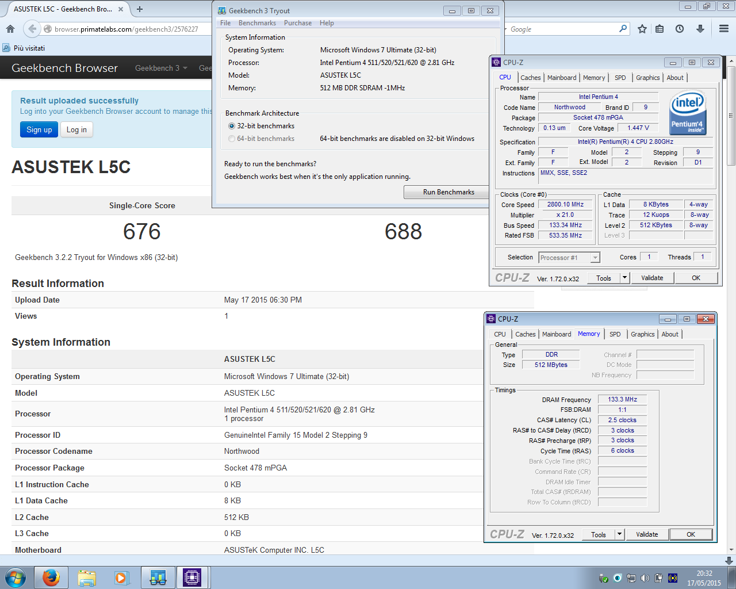
Task: Switch to Graphics tab in upper CPU-Z
Action: (x=648, y=78)
